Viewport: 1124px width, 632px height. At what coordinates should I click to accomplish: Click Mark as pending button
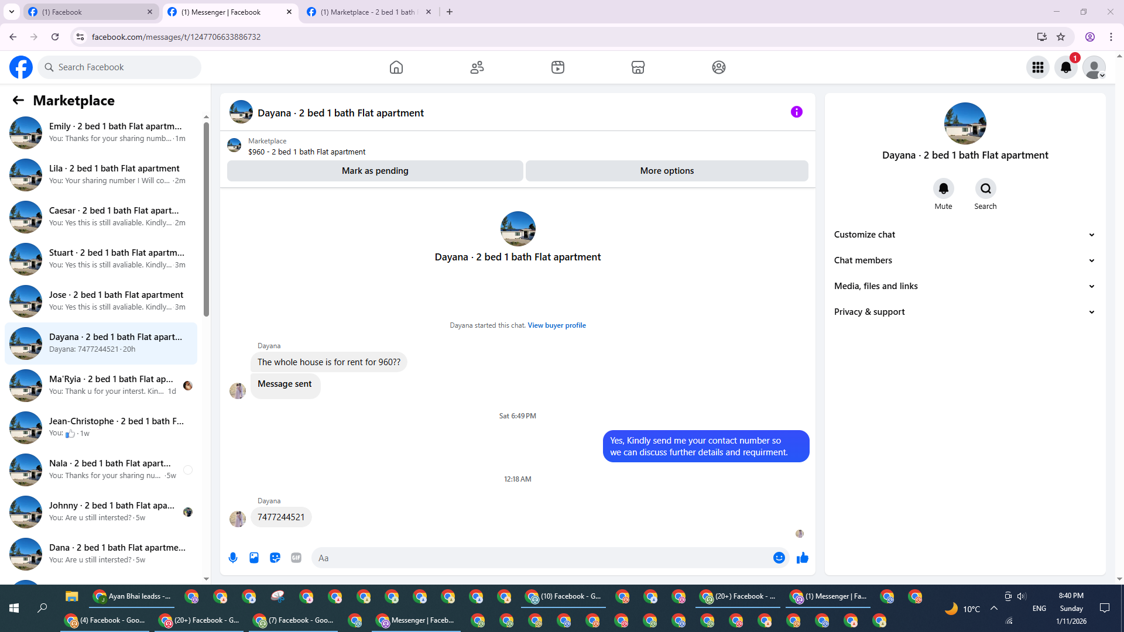click(x=375, y=171)
